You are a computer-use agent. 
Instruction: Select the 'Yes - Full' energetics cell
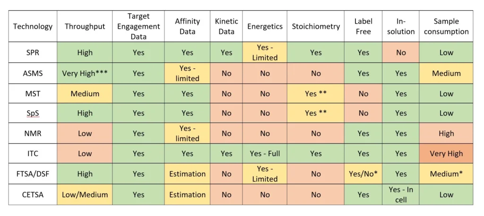coord(265,153)
